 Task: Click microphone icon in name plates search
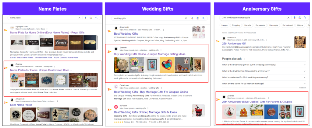click(x=85, y=18)
